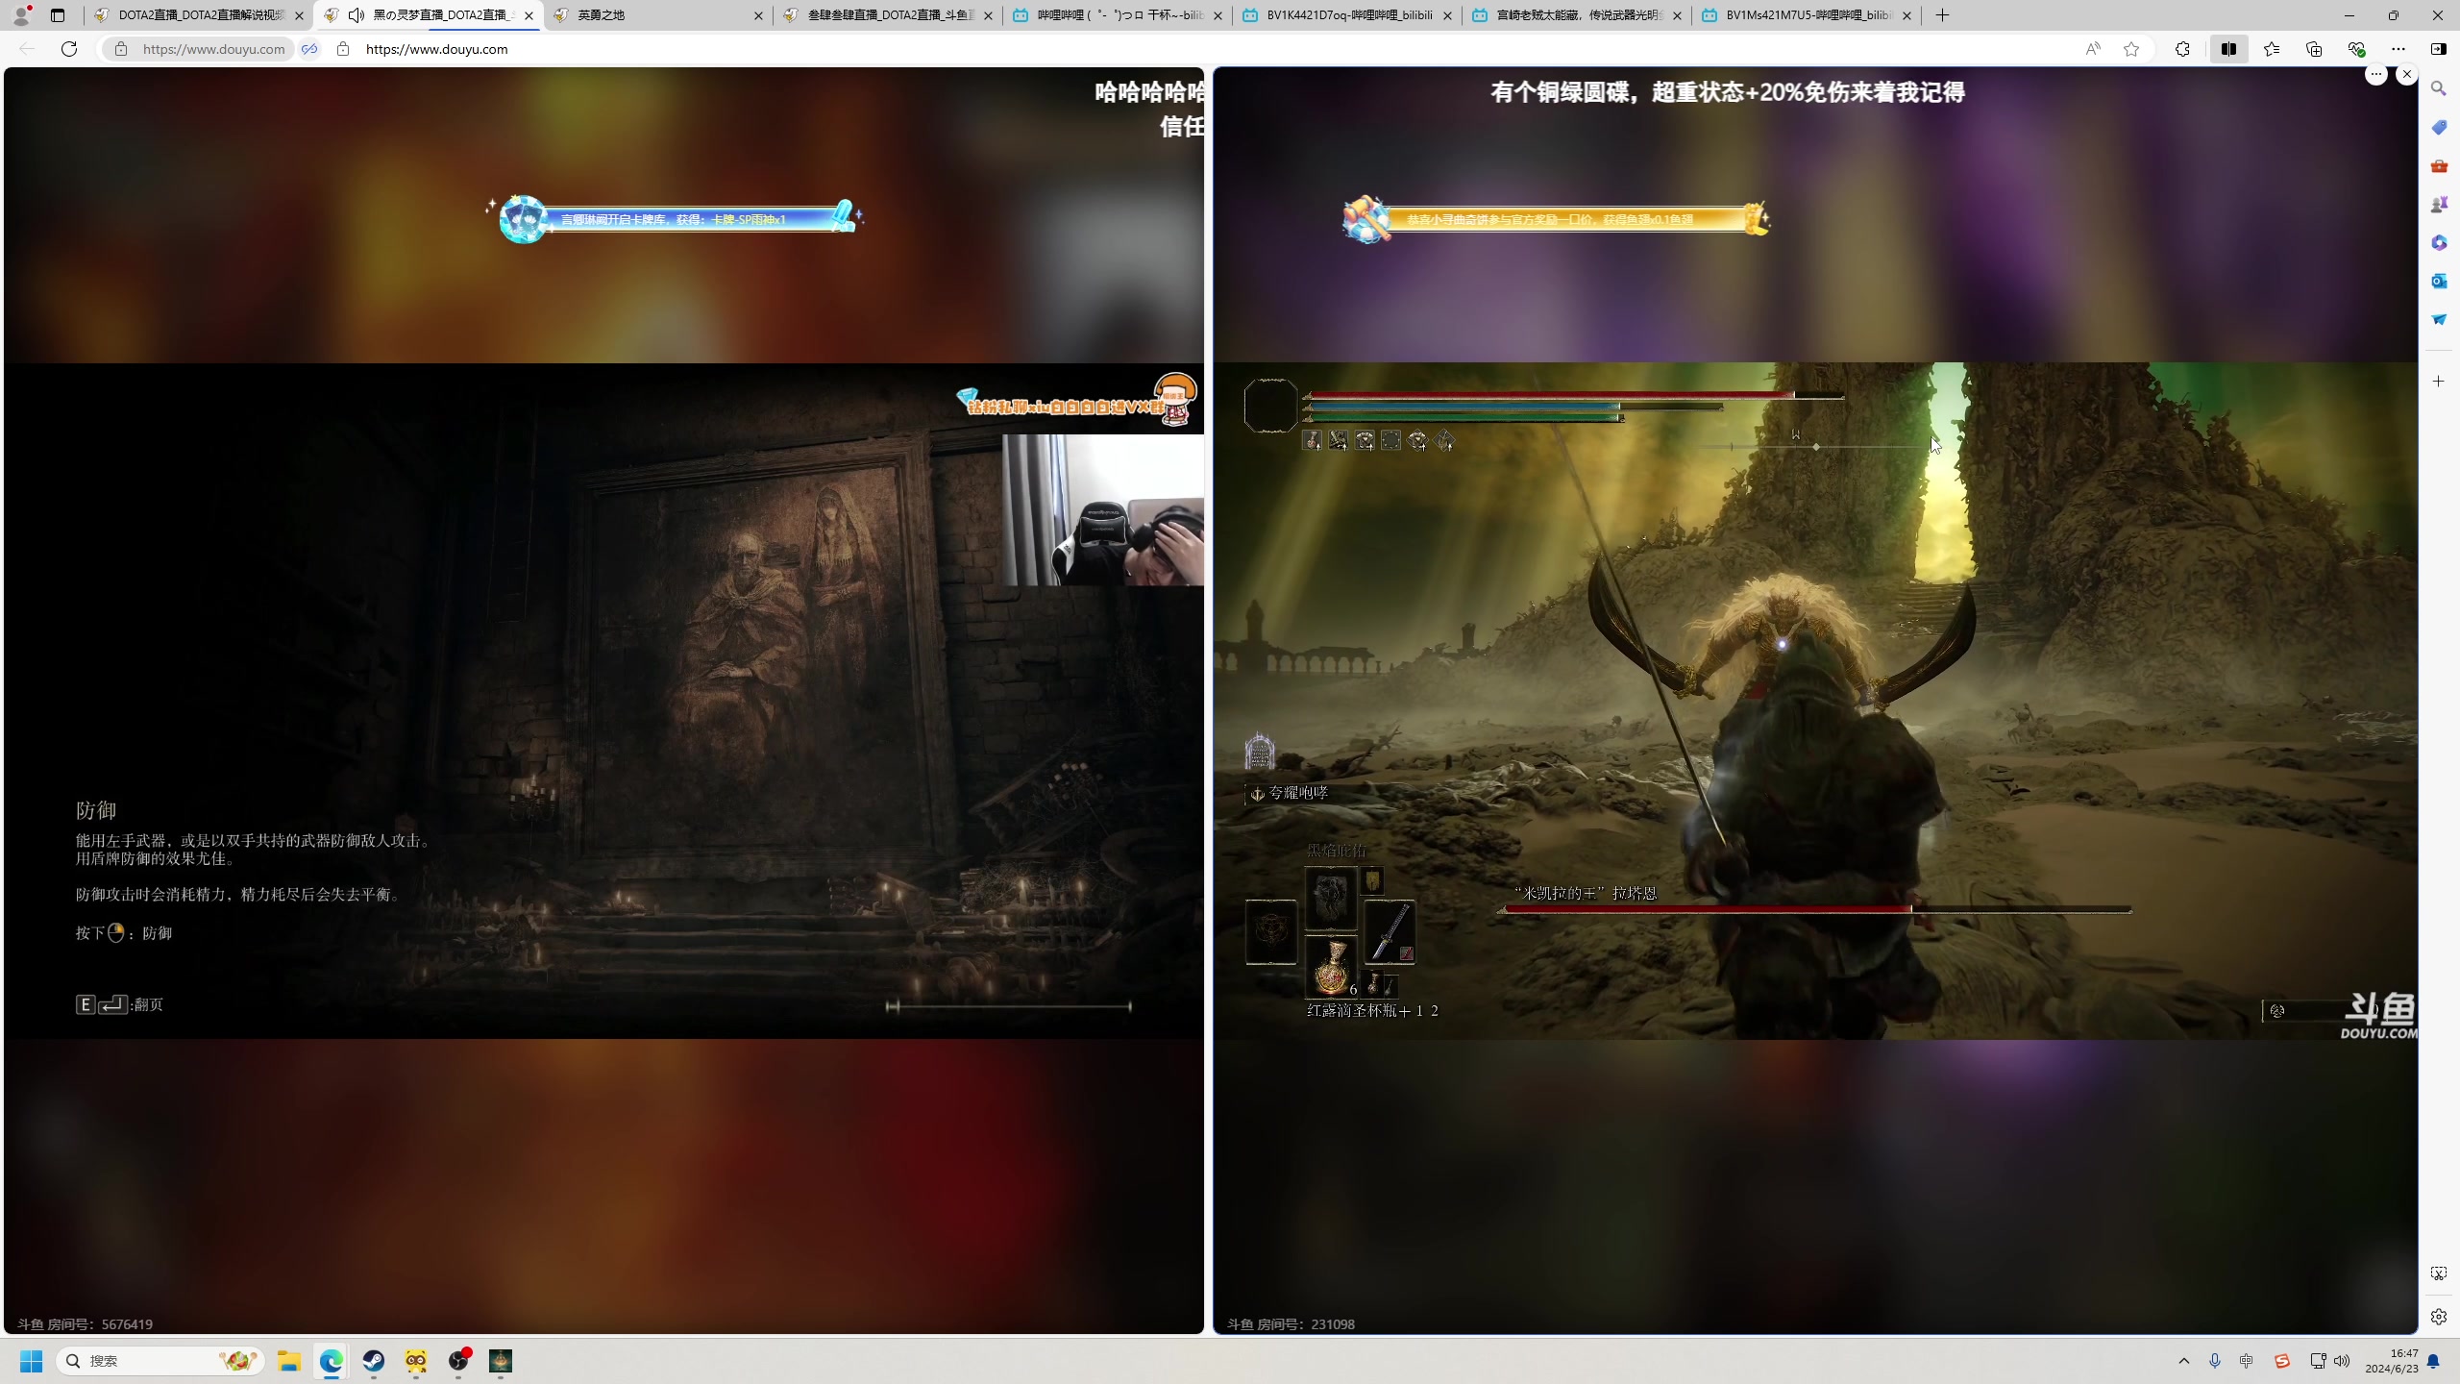The image size is (2460, 1384).
Task: Click the 斗鱼 房间号: 231098 label
Action: tap(1291, 1324)
